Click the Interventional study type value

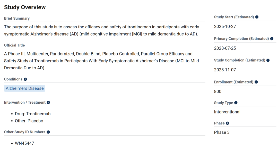pos(227,112)
